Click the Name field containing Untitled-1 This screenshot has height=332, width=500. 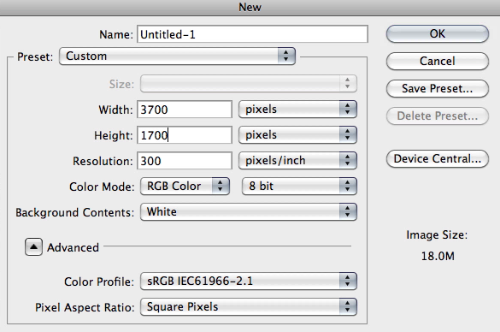coord(252,34)
